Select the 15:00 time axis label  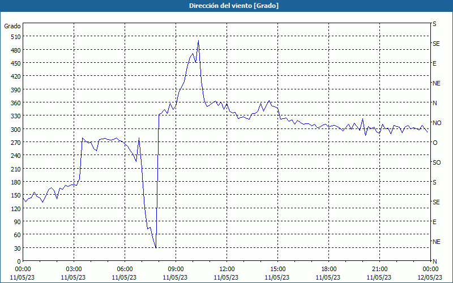pyautogui.click(x=277, y=269)
